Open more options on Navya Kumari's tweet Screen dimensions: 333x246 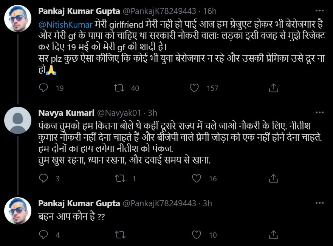[321, 112]
